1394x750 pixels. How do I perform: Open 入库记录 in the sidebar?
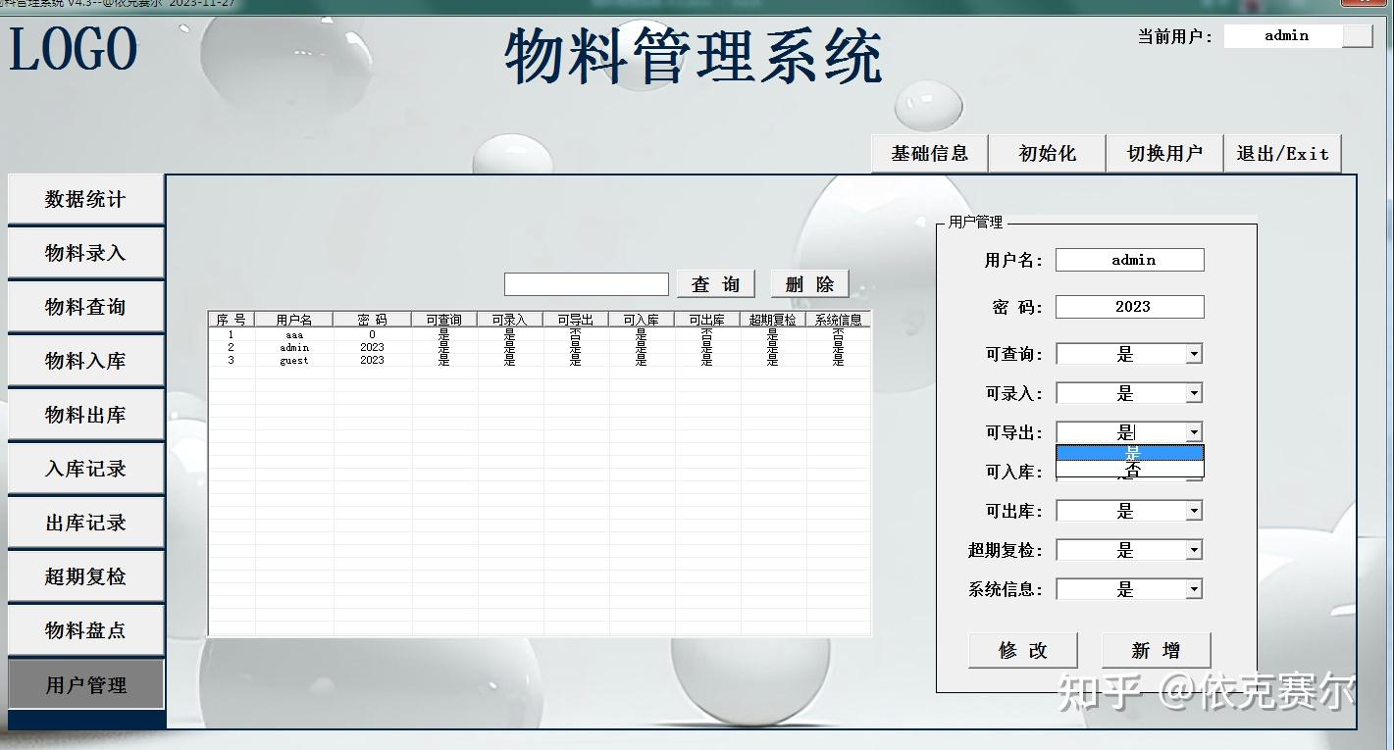[85, 469]
